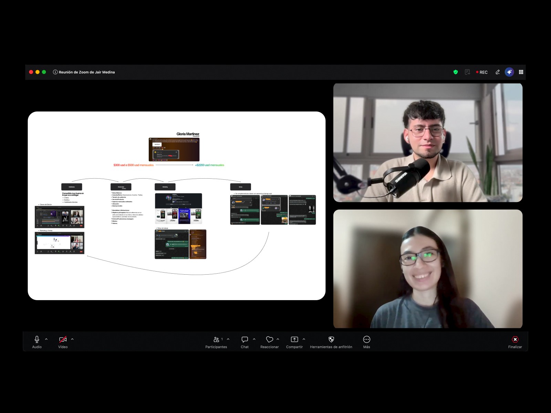The height and width of the screenshot is (413, 551).
Task: Click the Ventas box in the shared diagram
Action: tap(240, 187)
